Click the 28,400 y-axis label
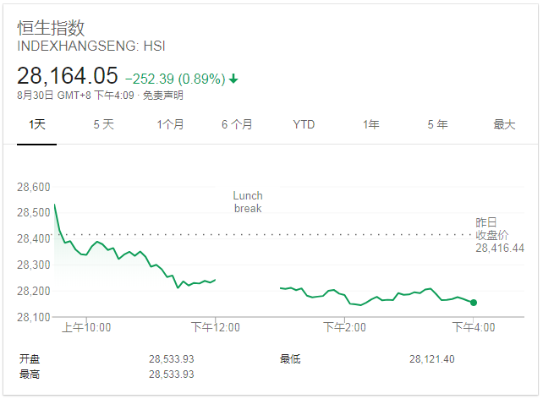The width and height of the screenshot is (543, 399). coord(34,238)
